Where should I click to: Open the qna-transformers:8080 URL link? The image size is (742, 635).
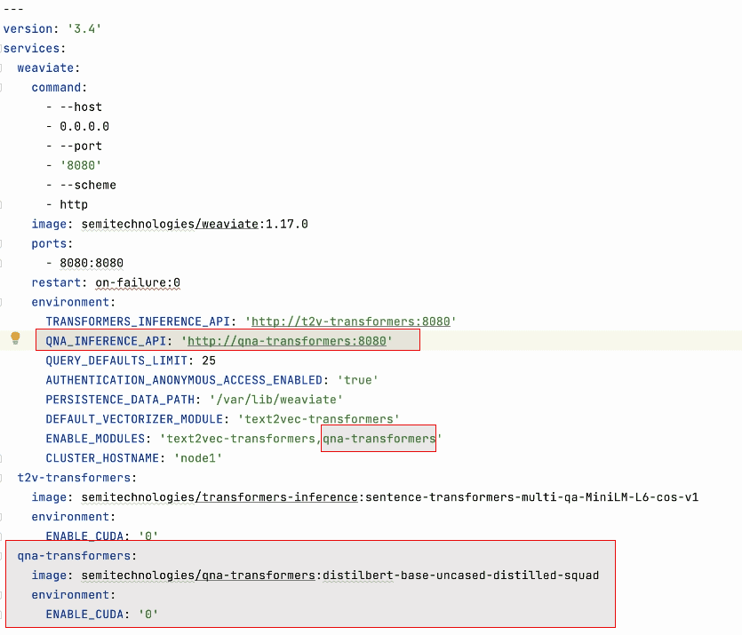pyautogui.click(x=287, y=341)
